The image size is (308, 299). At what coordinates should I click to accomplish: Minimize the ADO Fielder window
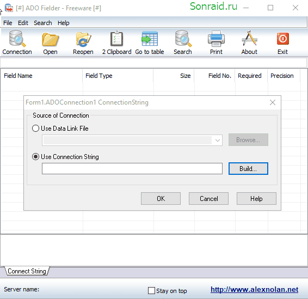click(x=246, y=8)
